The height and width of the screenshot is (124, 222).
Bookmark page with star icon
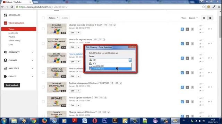204,7
